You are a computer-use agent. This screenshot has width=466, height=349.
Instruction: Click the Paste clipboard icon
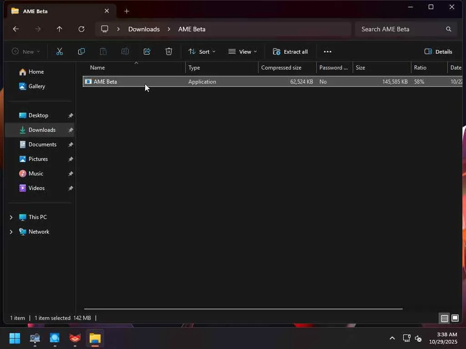click(x=103, y=52)
